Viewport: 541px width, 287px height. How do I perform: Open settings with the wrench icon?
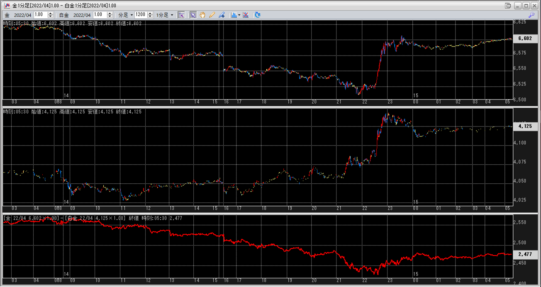point(531,15)
